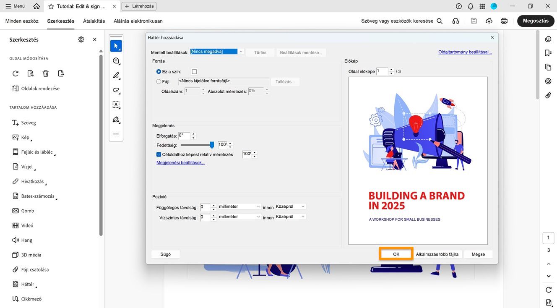
Task: Select the freehand lasso draw tool
Action: (x=116, y=90)
